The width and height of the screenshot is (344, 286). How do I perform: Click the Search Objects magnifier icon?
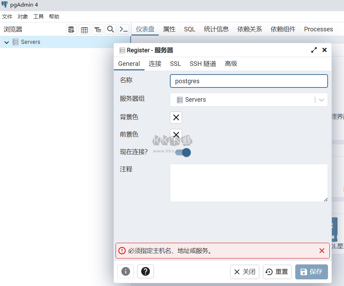point(111,29)
